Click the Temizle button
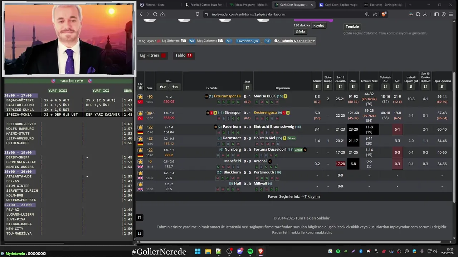 point(352,26)
